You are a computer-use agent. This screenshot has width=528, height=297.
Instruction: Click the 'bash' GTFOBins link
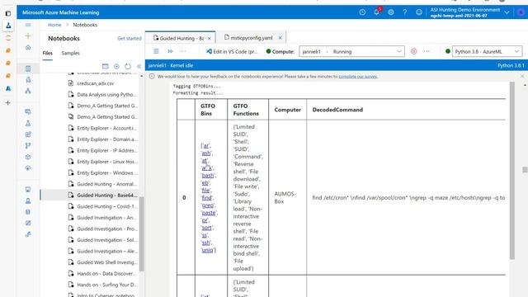(x=208, y=176)
